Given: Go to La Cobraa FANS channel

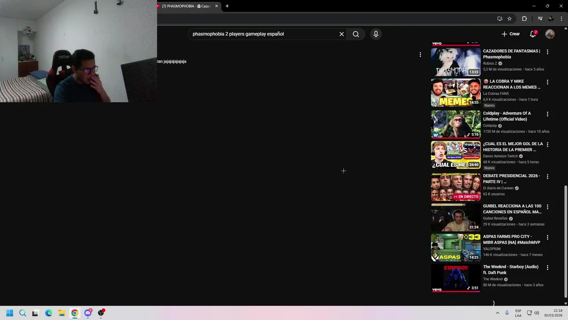Looking at the screenshot, I should pos(496,93).
